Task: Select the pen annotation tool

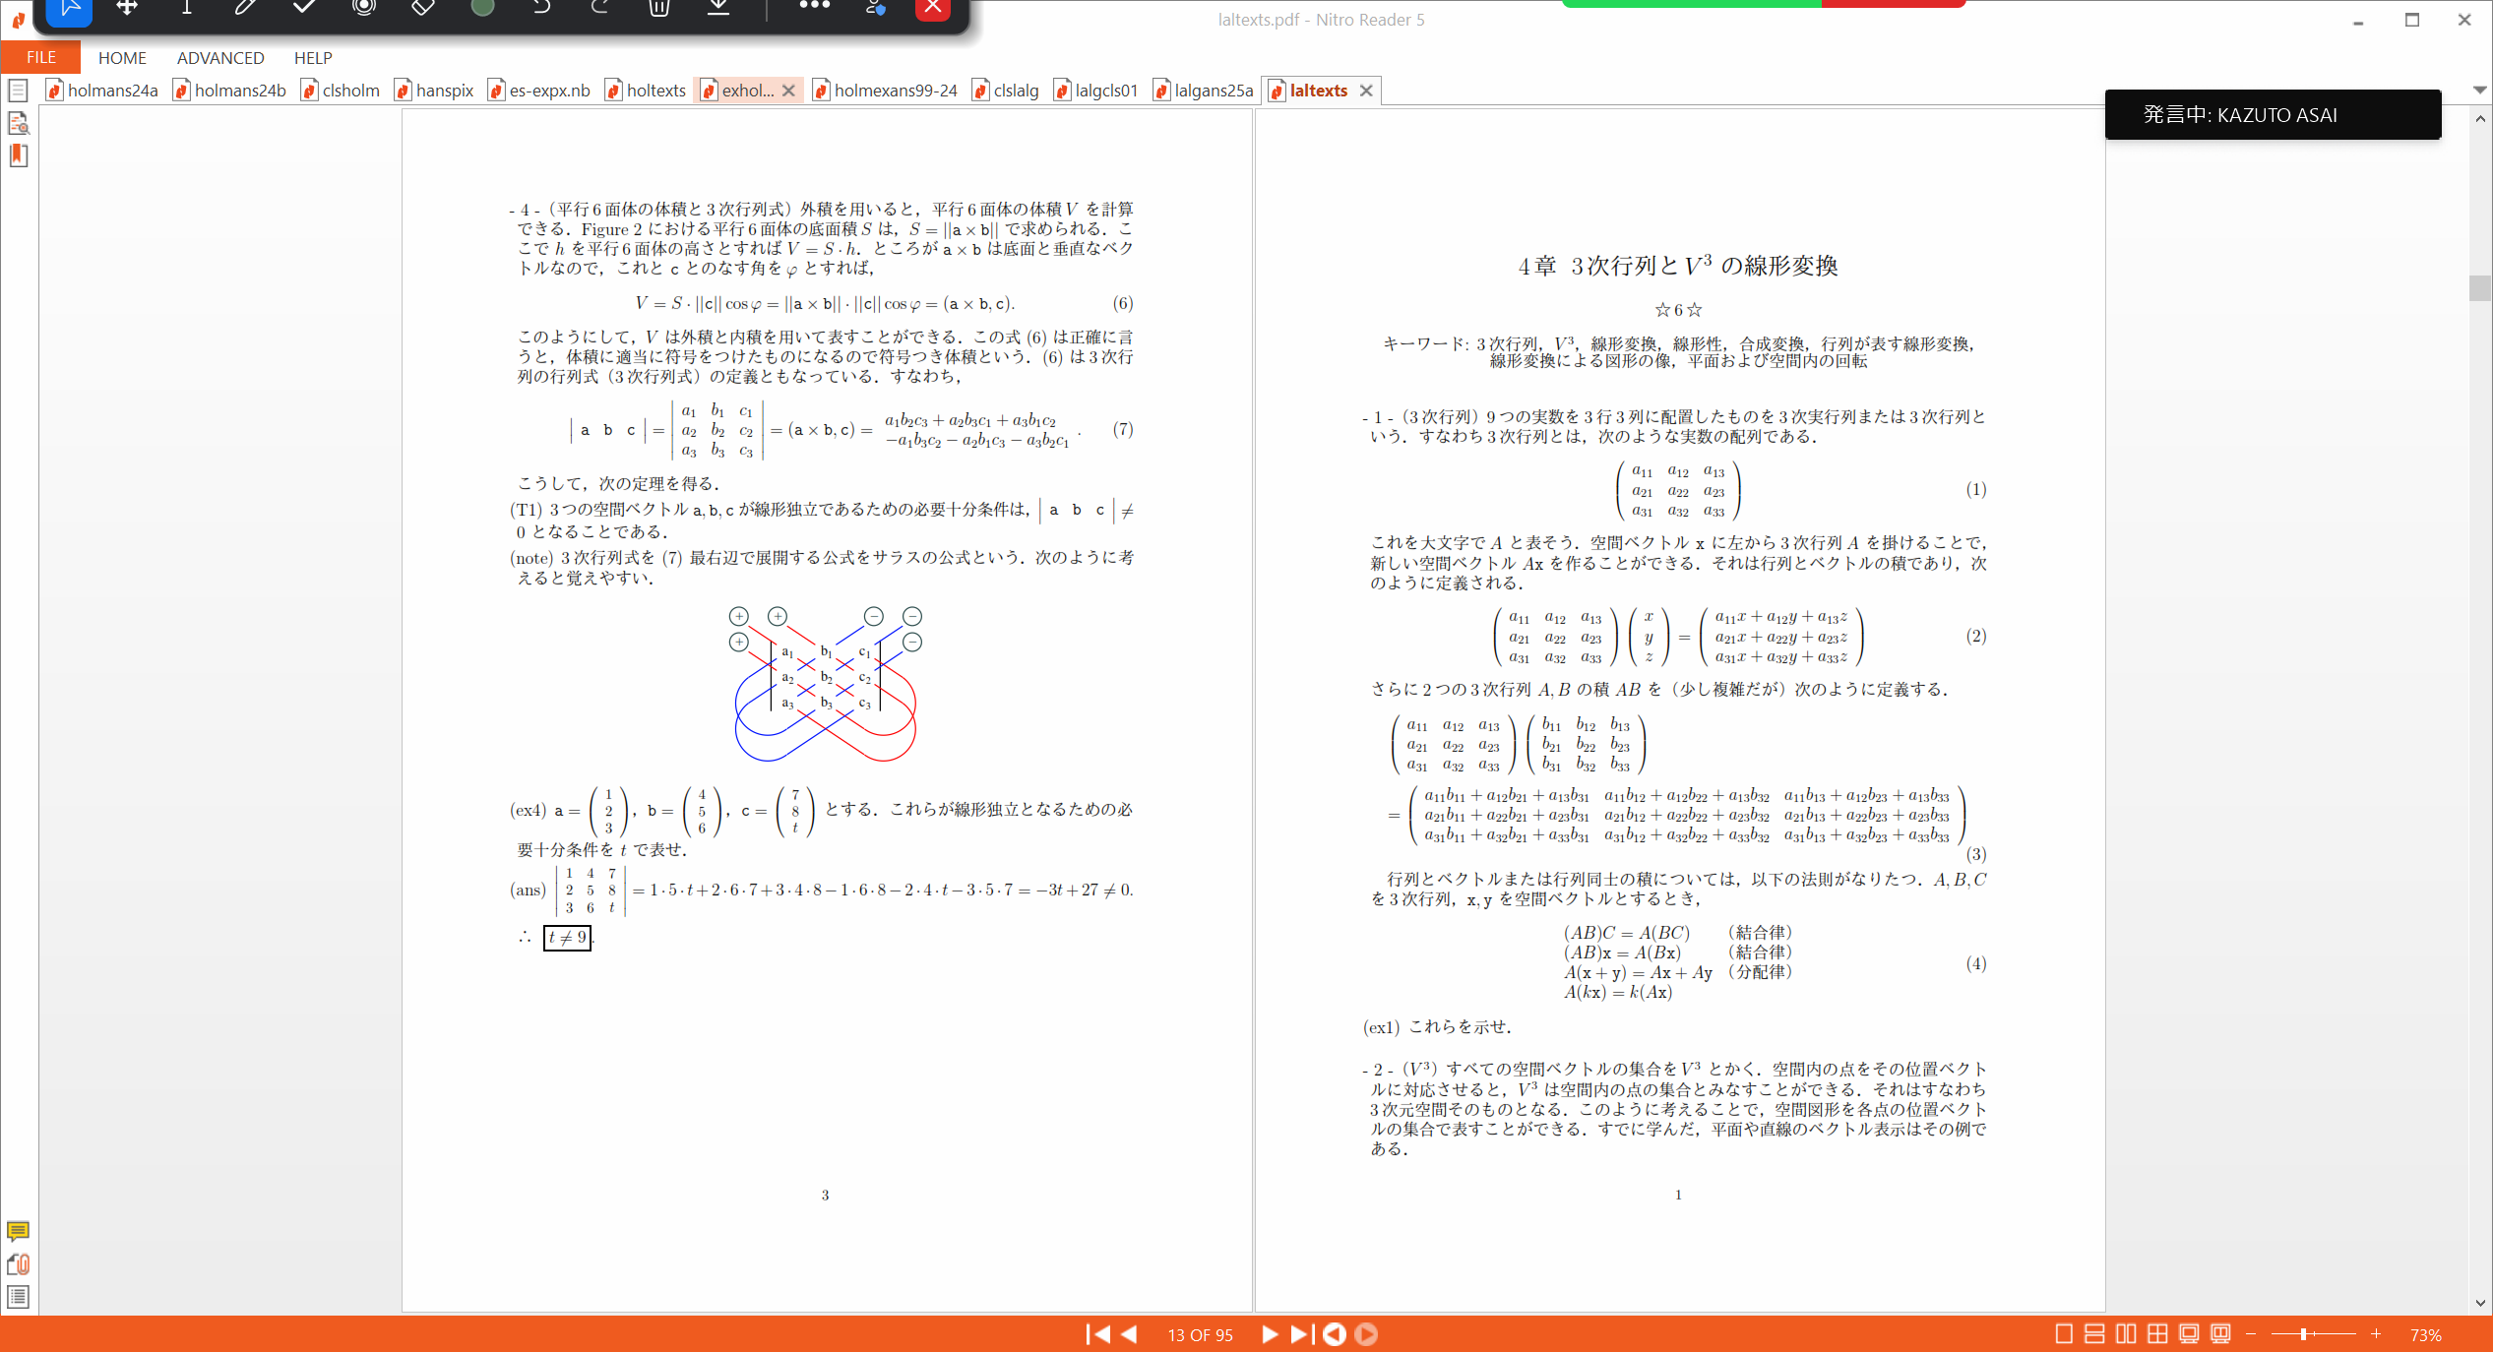Action: [245, 8]
